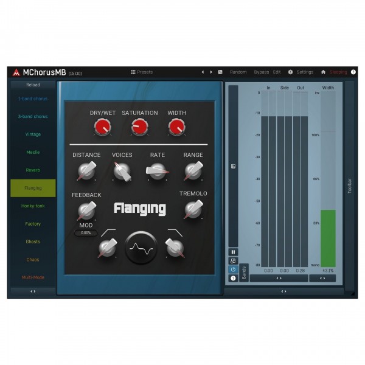Open the Presets label
This screenshot has height=365, width=365.
tap(145, 72)
